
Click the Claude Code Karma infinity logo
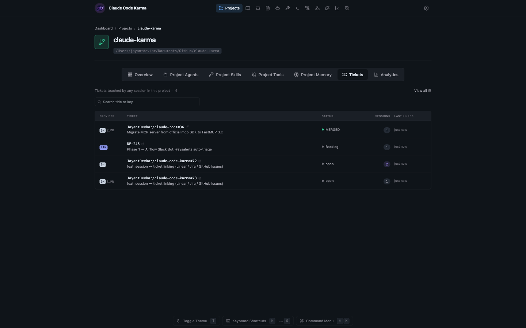click(100, 8)
